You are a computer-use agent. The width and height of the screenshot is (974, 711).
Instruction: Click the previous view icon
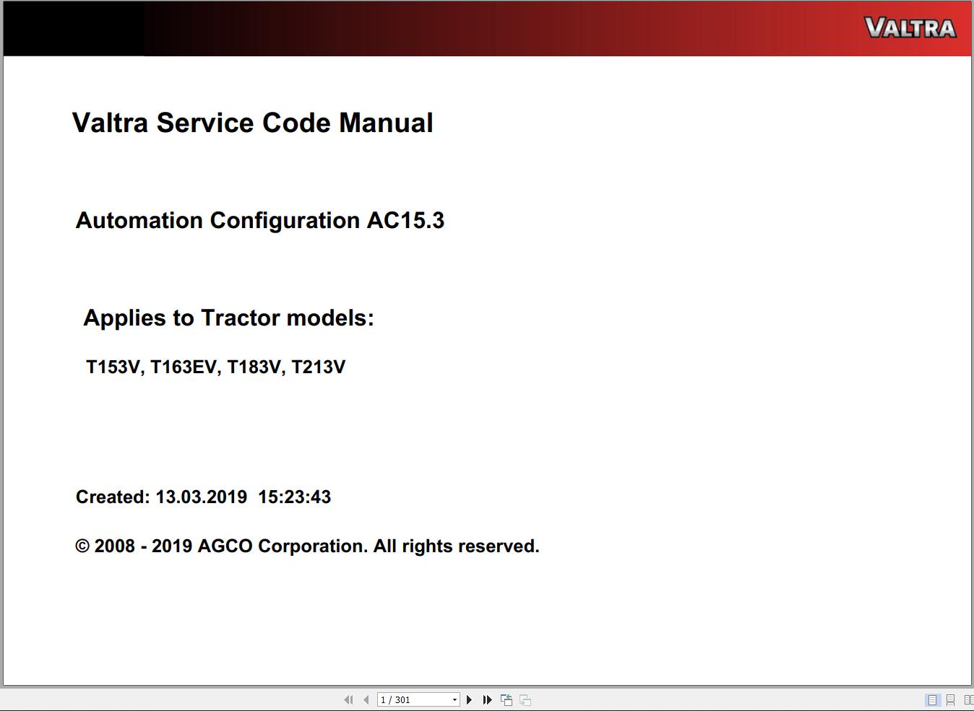(x=507, y=699)
